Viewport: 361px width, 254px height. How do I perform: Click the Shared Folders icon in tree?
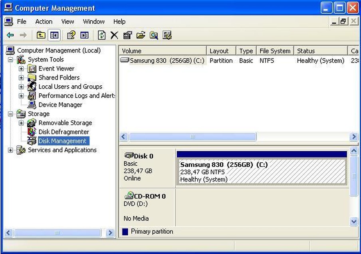pos(32,77)
